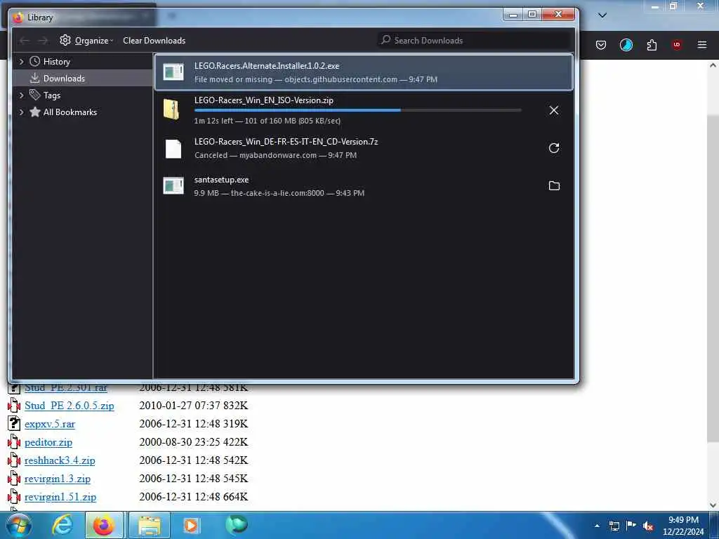Click the Alternate.Installer exe file icon
This screenshot has height=539, width=719.
[x=173, y=72]
